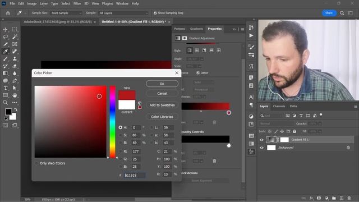
Task: Toggle the Dither checkbox
Action: point(198,73)
